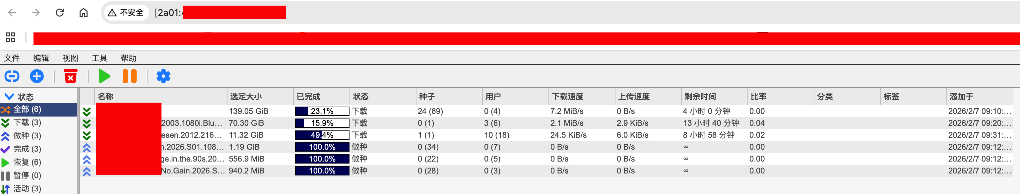Open the 不安全 site security panel
This screenshot has height=194, width=1020.
(126, 12)
